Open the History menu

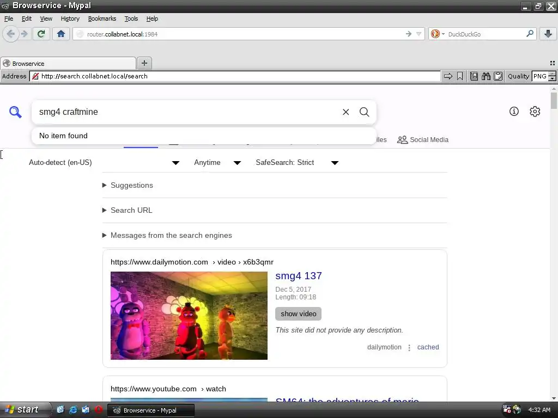(x=70, y=19)
